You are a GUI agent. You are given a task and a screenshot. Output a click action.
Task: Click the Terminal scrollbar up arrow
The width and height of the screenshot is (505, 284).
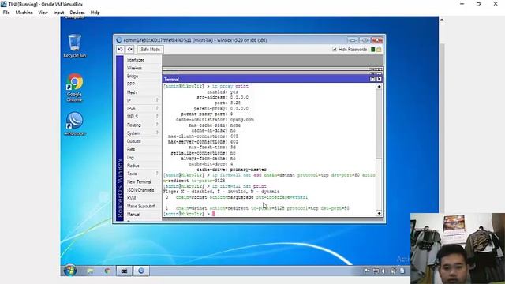(x=379, y=87)
